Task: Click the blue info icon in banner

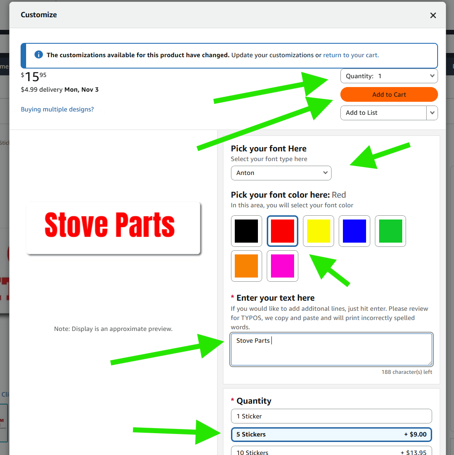Action: point(39,55)
